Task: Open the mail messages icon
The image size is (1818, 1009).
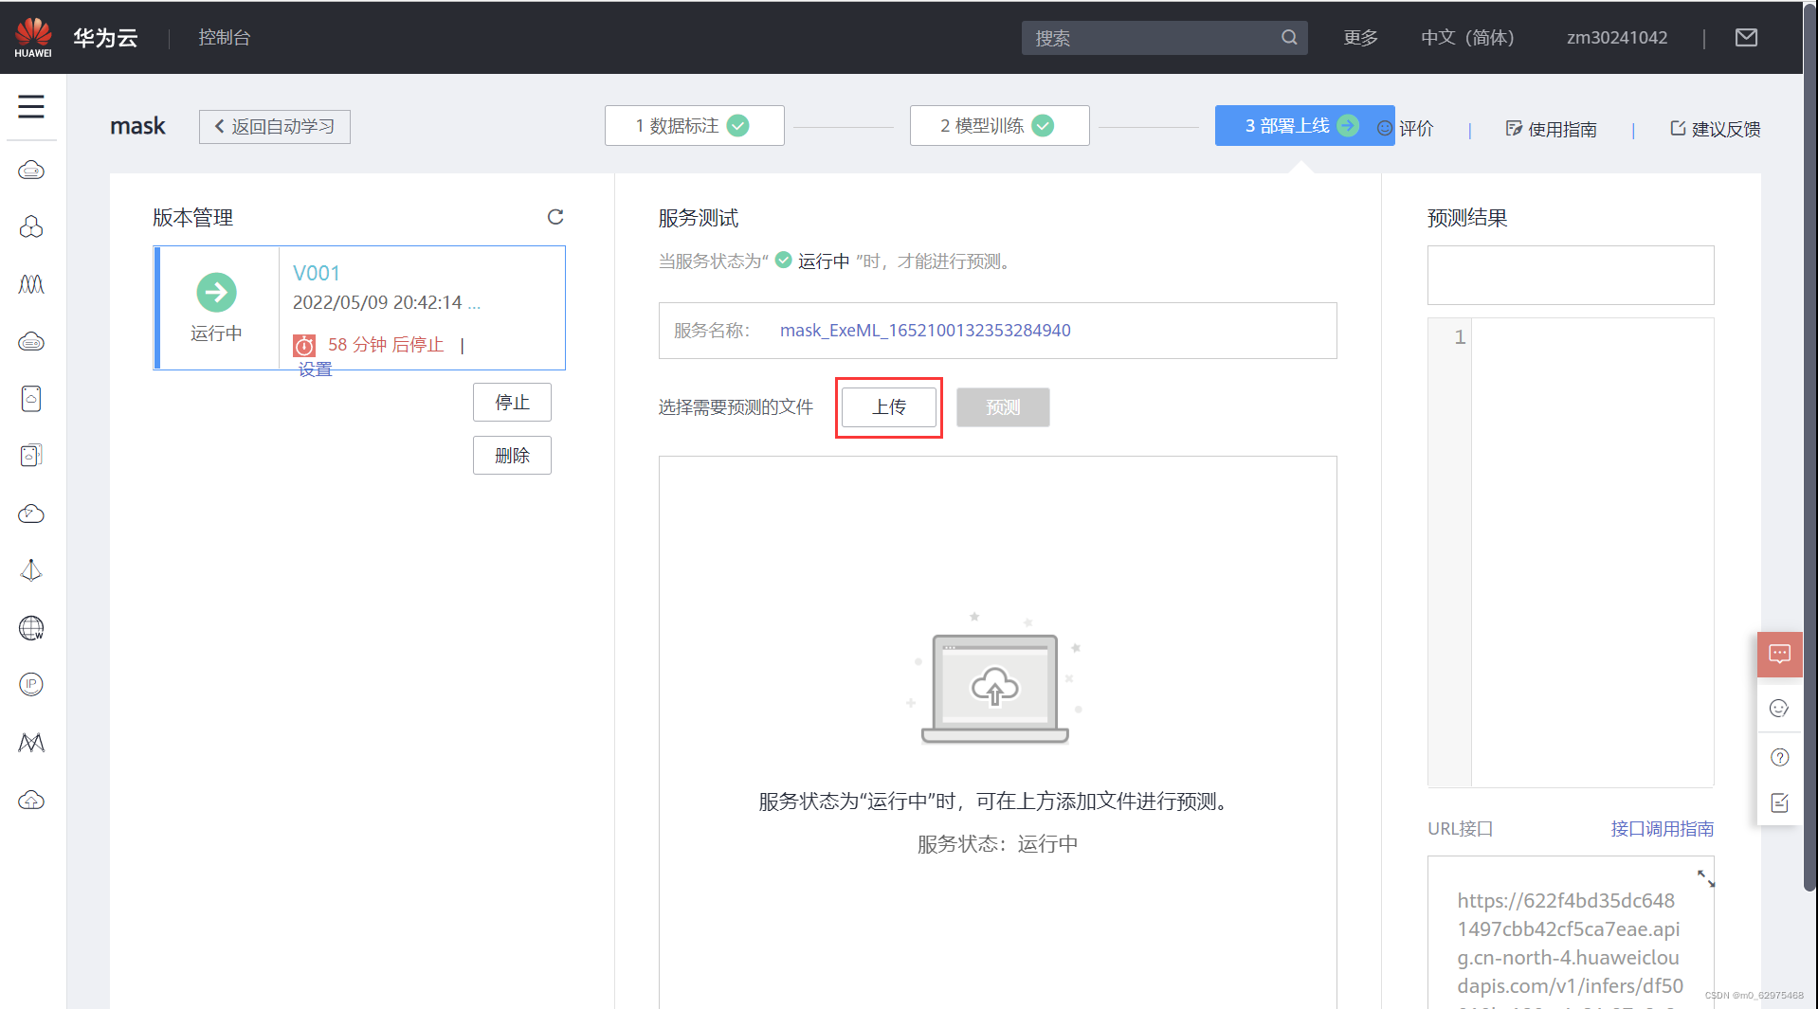Action: click(x=1746, y=37)
